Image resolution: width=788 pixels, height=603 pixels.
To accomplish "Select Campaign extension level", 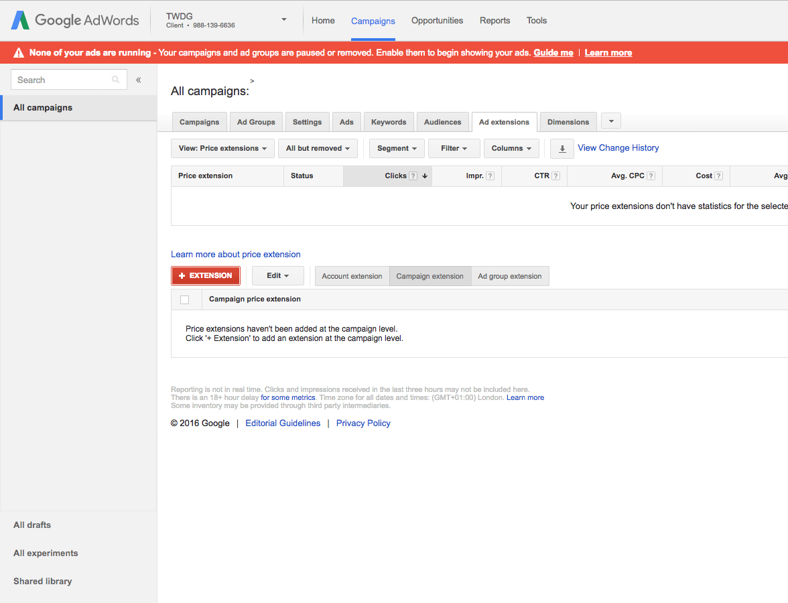I will pyautogui.click(x=430, y=276).
